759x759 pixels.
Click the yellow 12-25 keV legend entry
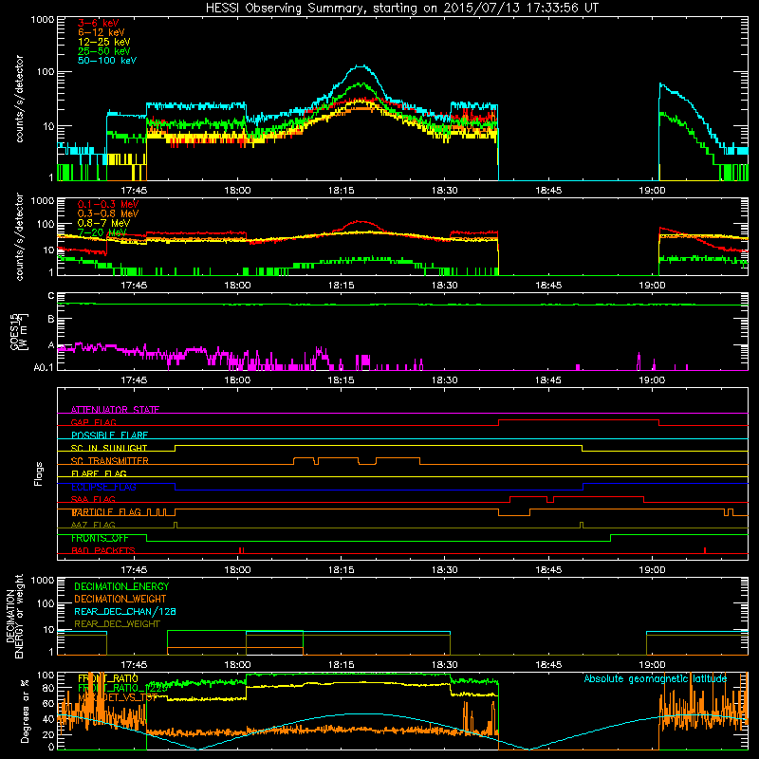(x=104, y=42)
